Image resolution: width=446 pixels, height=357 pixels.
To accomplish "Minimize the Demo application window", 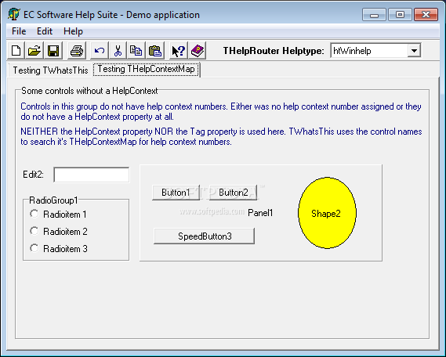I will click(374, 15).
